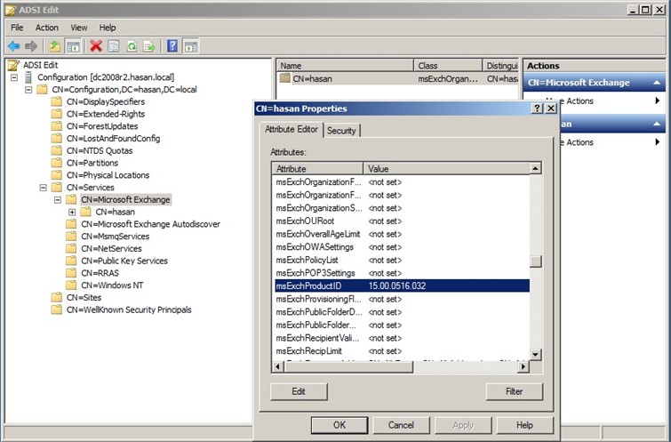The height and width of the screenshot is (442, 671).
Task: Sort by the Attribute column header
Action: pyautogui.click(x=317, y=169)
